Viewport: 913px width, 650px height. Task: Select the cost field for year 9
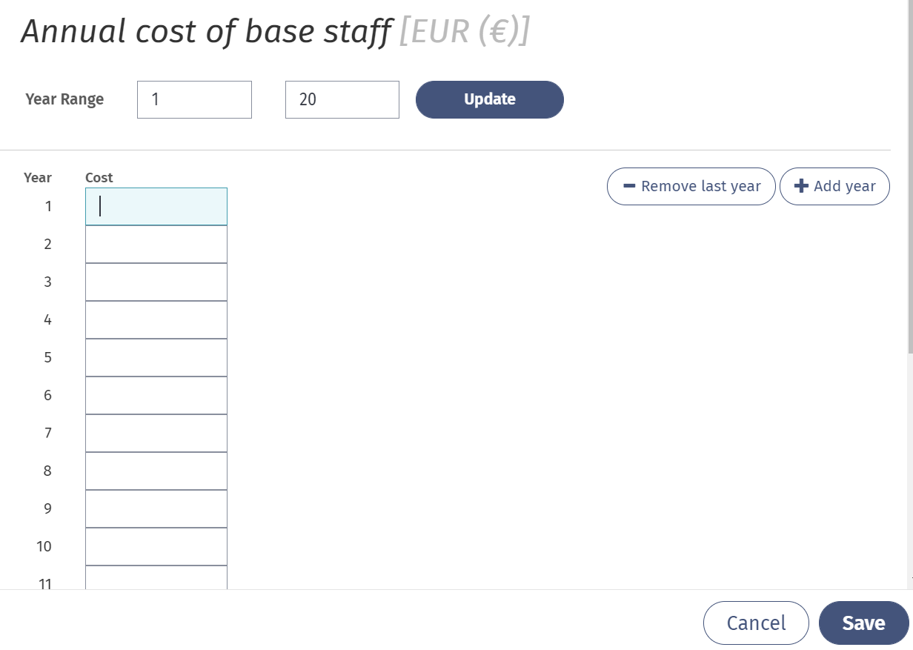point(156,508)
